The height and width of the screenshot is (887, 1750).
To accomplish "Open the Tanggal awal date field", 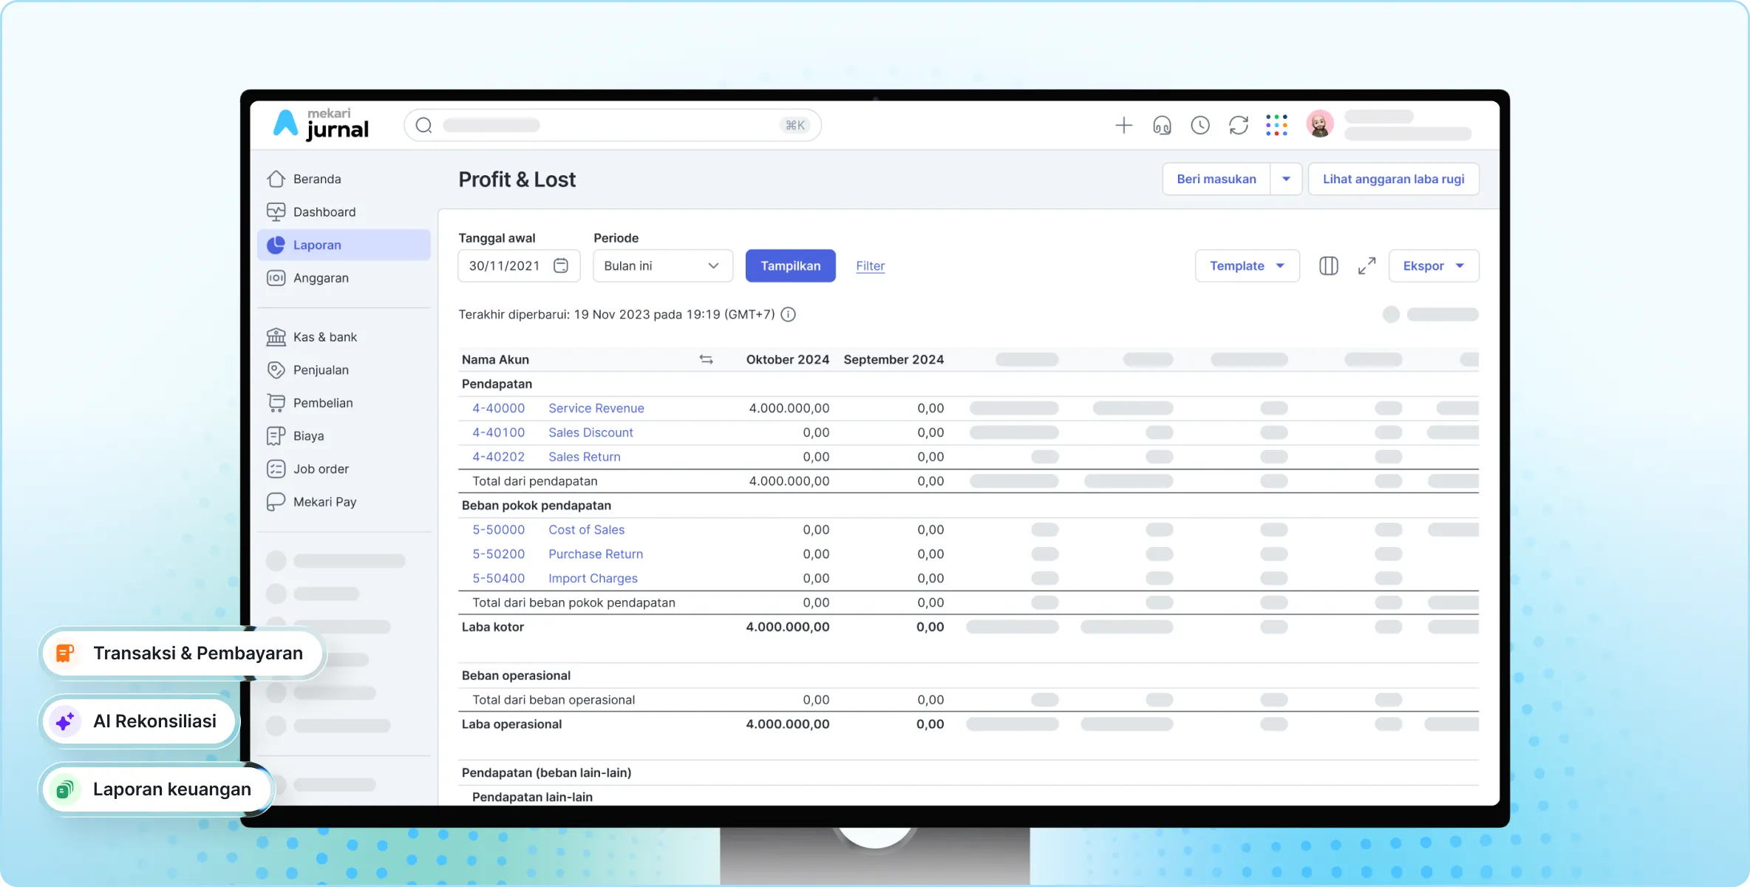I will point(519,265).
